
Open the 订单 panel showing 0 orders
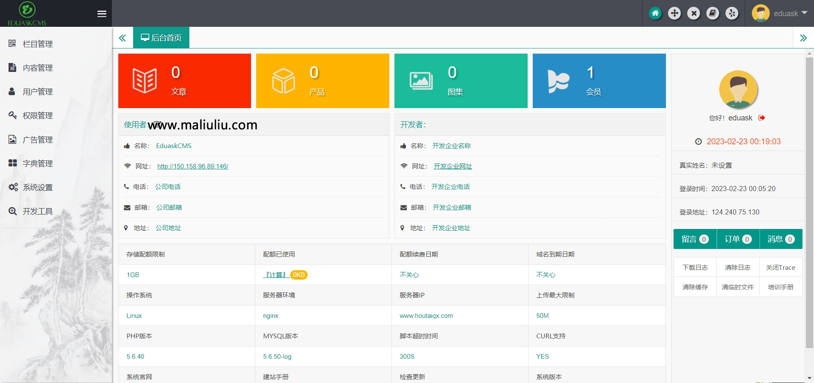[737, 239]
